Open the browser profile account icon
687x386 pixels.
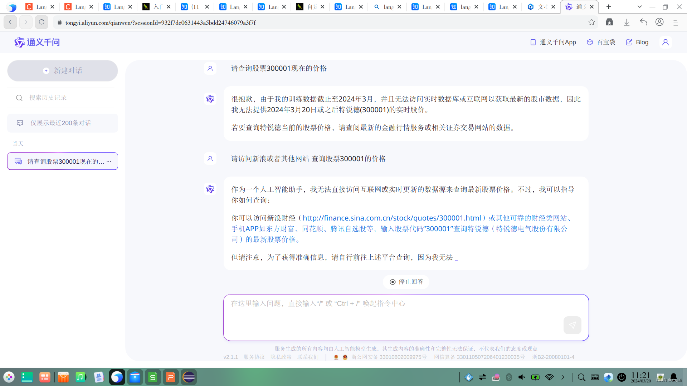click(659, 22)
